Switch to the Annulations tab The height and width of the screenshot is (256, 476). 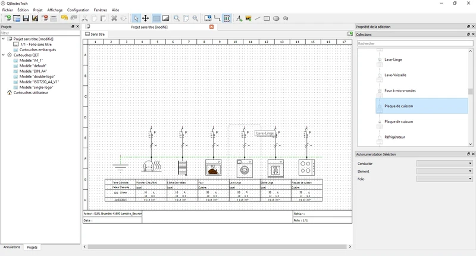pyautogui.click(x=12, y=247)
